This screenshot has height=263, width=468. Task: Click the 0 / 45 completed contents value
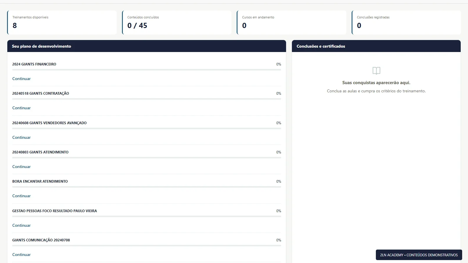(137, 26)
